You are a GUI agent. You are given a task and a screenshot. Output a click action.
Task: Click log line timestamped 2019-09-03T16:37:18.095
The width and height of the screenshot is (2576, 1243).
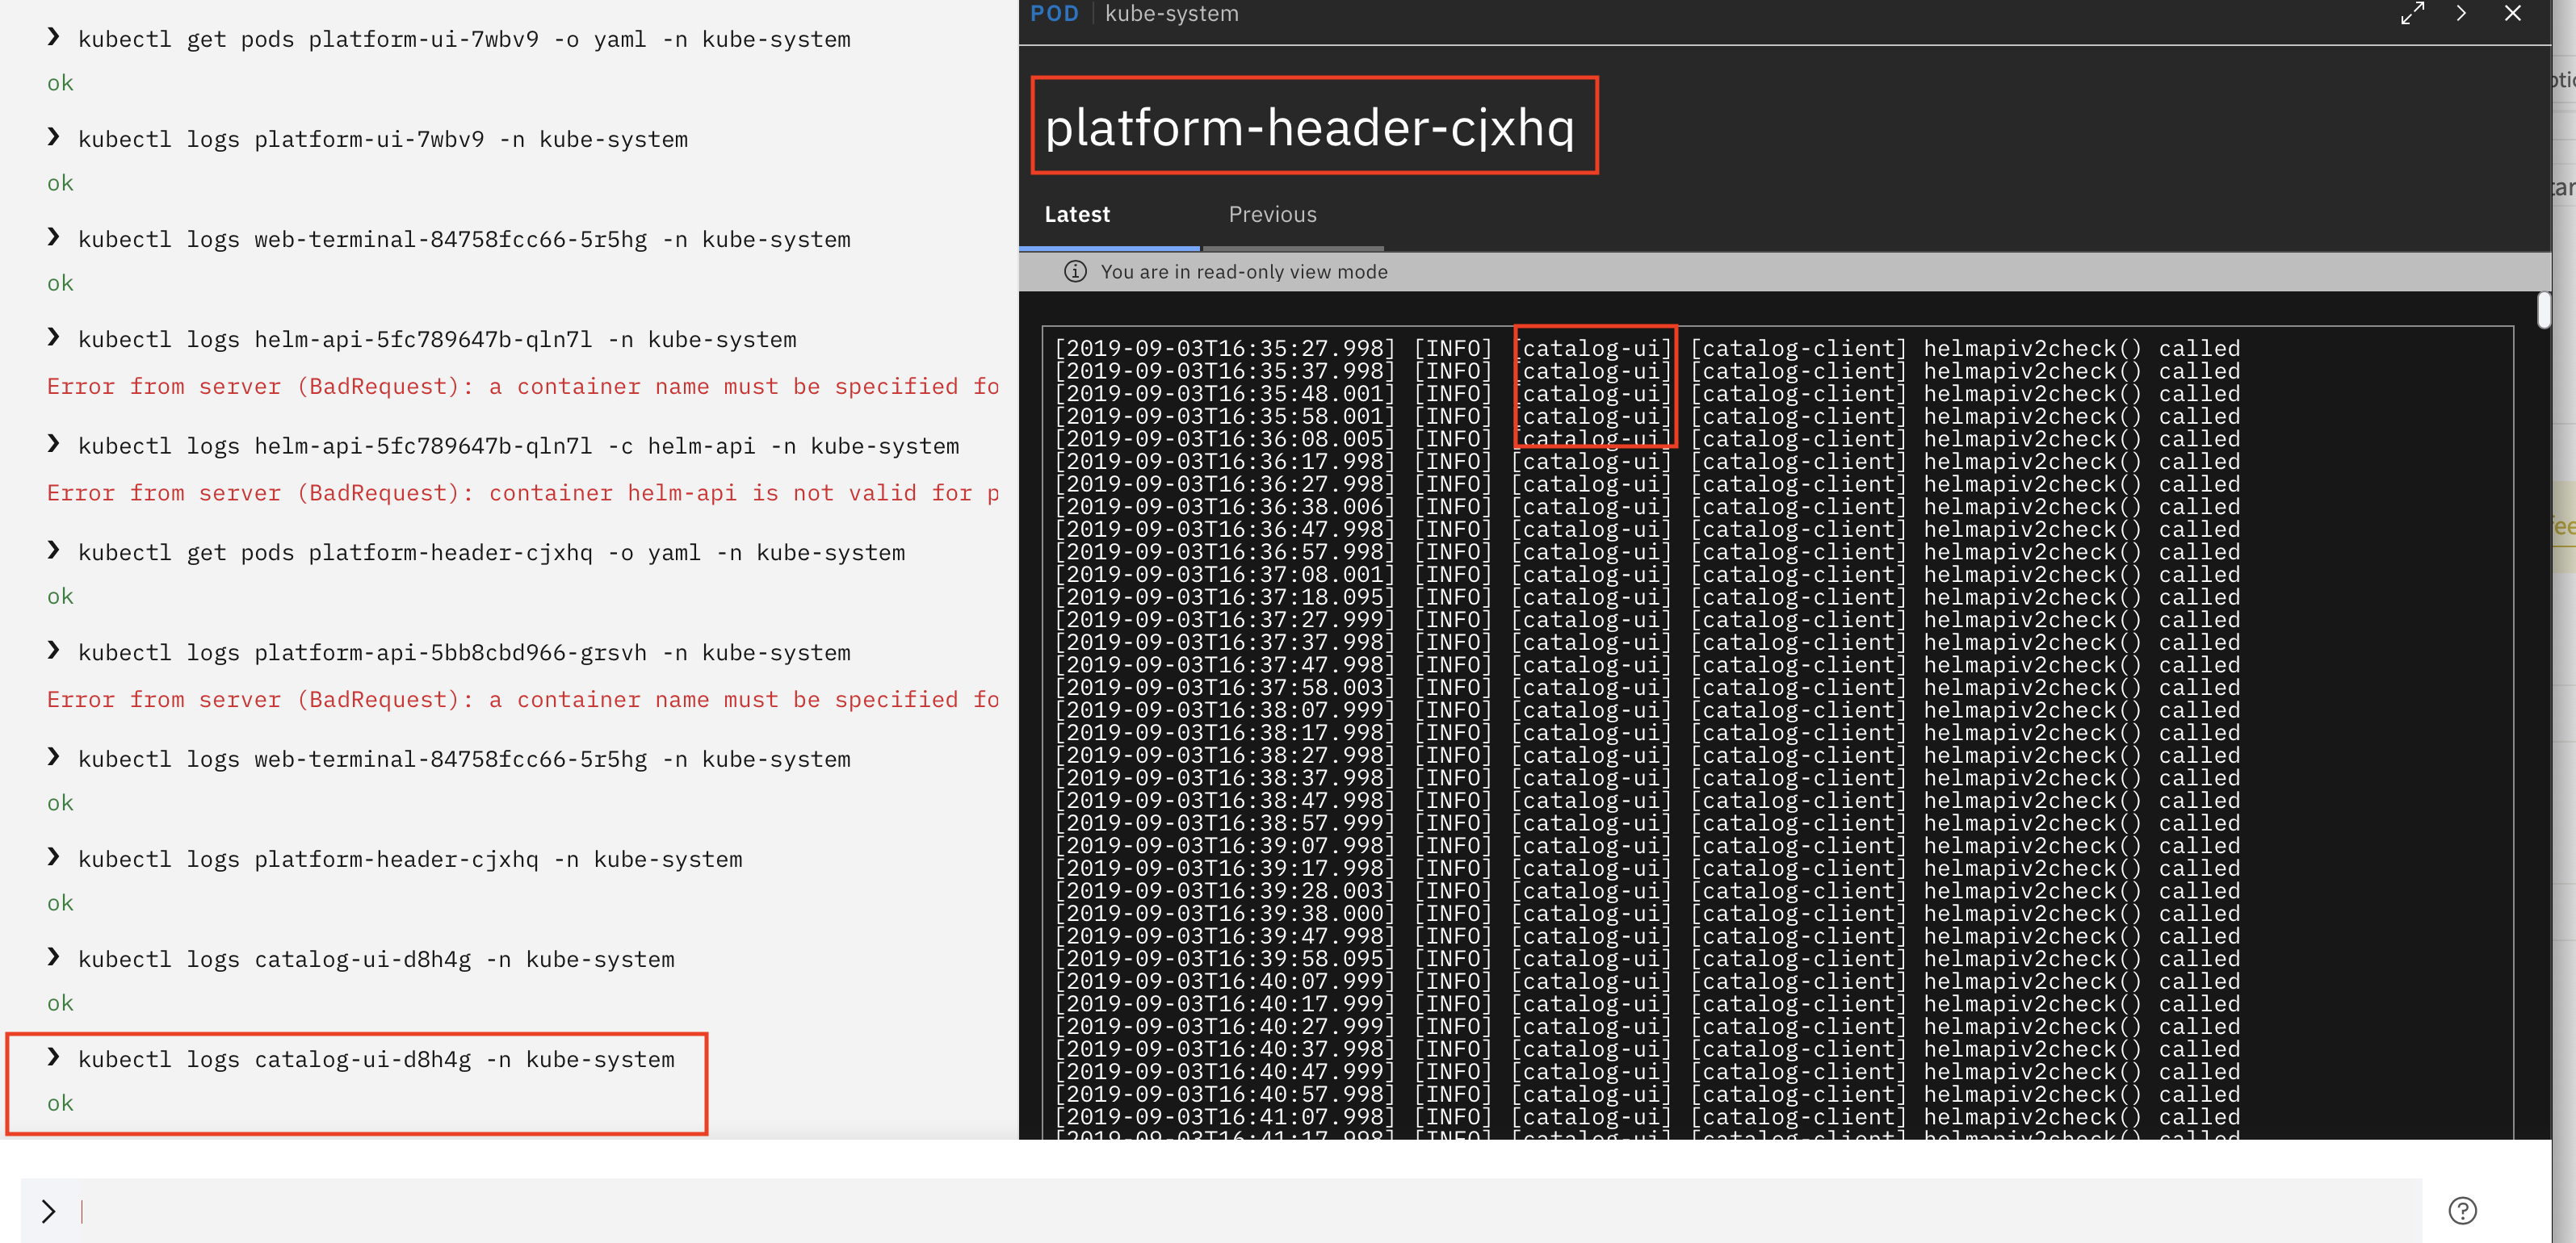(1647, 597)
